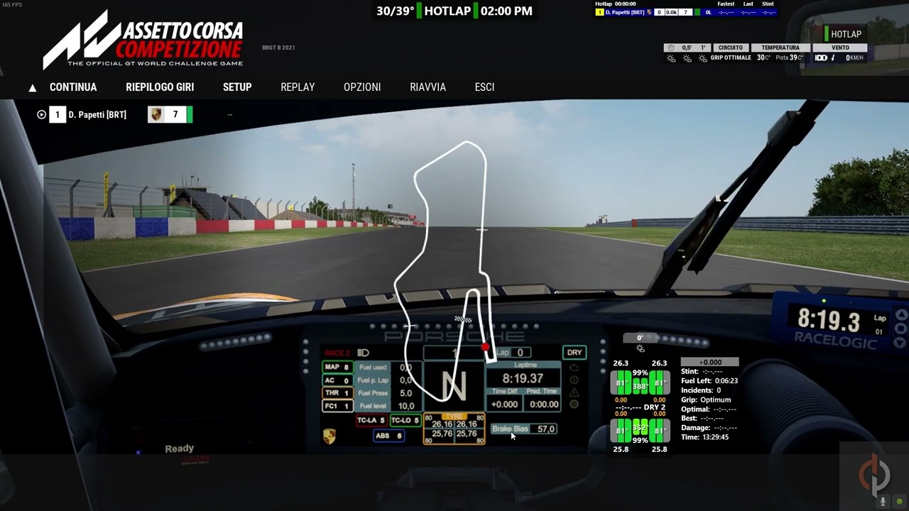Open the RIEPILOGO GIRI lap summary

pyautogui.click(x=160, y=87)
